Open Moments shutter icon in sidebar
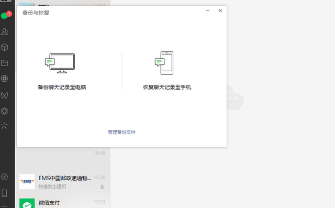 click(x=5, y=79)
